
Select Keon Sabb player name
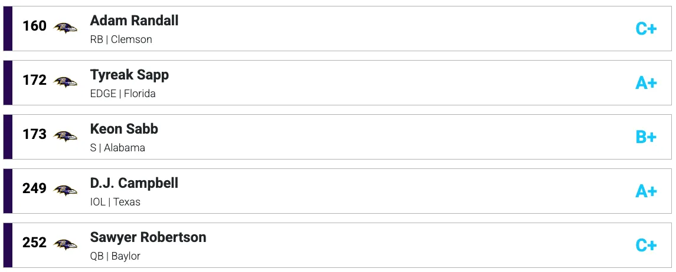[x=124, y=129]
